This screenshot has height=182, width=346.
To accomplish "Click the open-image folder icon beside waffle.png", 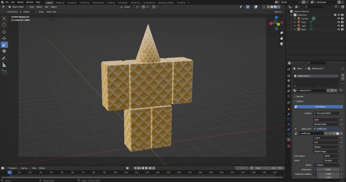I will (337, 133).
